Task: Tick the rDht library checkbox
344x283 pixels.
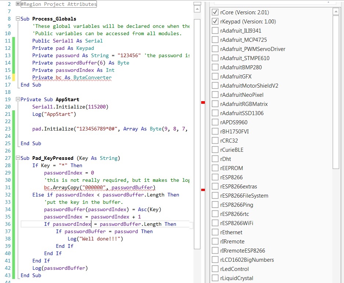Action: click(215, 159)
